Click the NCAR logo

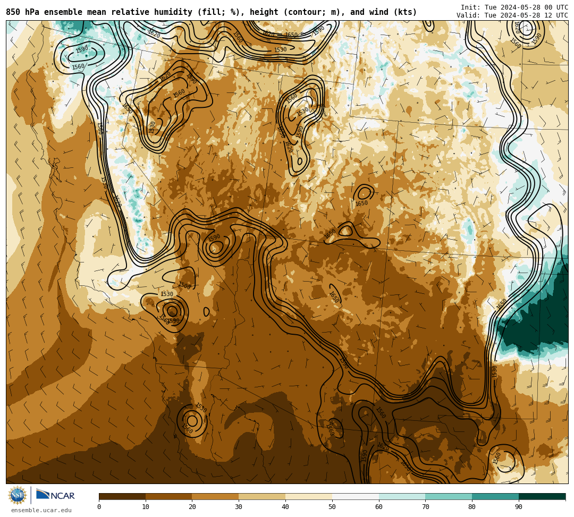55,495
